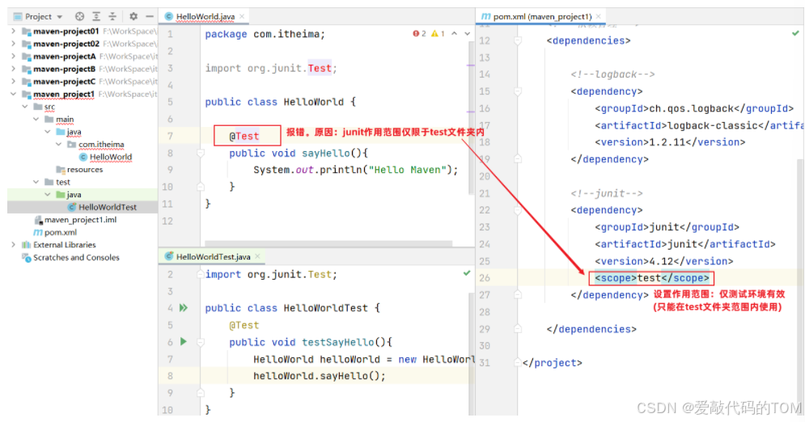Click junit version 4.12 line
The height and width of the screenshot is (422, 805).
click(x=663, y=261)
